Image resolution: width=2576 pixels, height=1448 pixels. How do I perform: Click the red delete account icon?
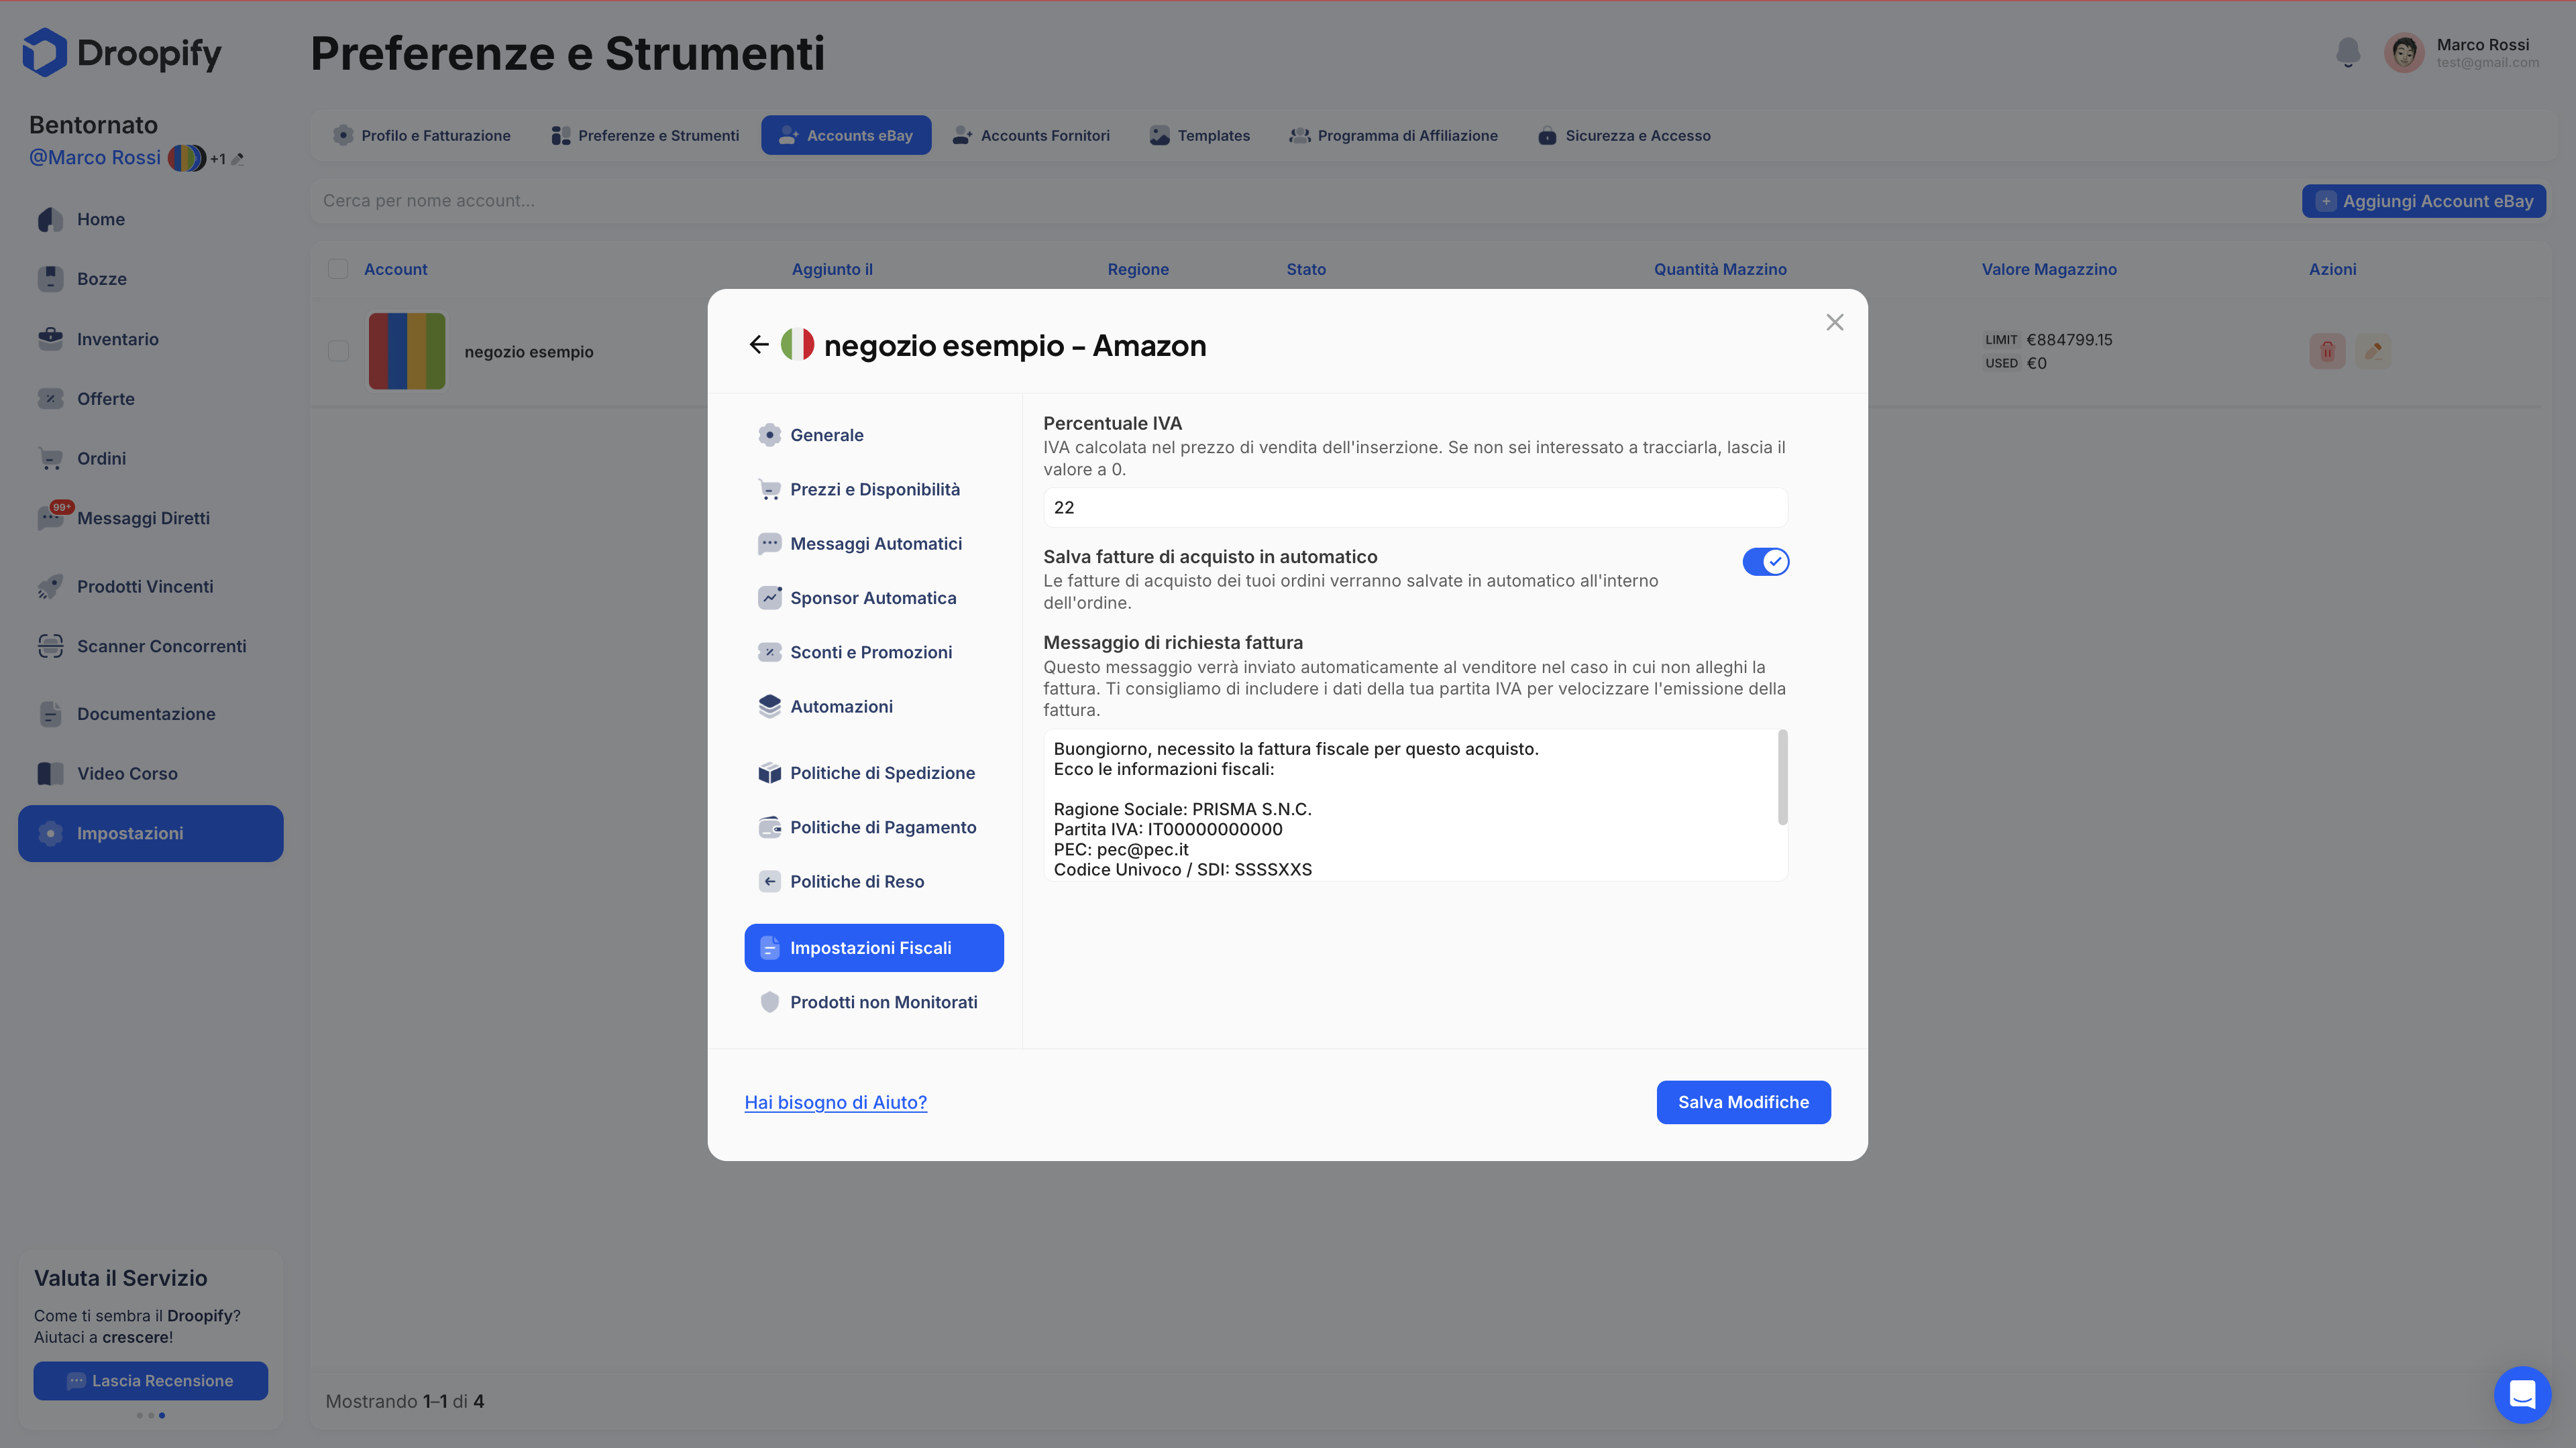tap(2327, 351)
